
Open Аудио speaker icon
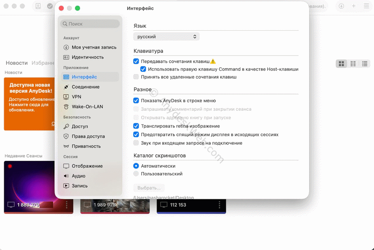[x=66, y=176]
